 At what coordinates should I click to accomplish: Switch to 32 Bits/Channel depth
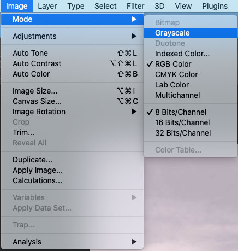tap(191, 133)
